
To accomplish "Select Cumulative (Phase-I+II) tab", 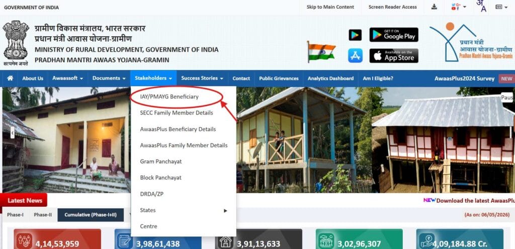I will coord(91,215).
